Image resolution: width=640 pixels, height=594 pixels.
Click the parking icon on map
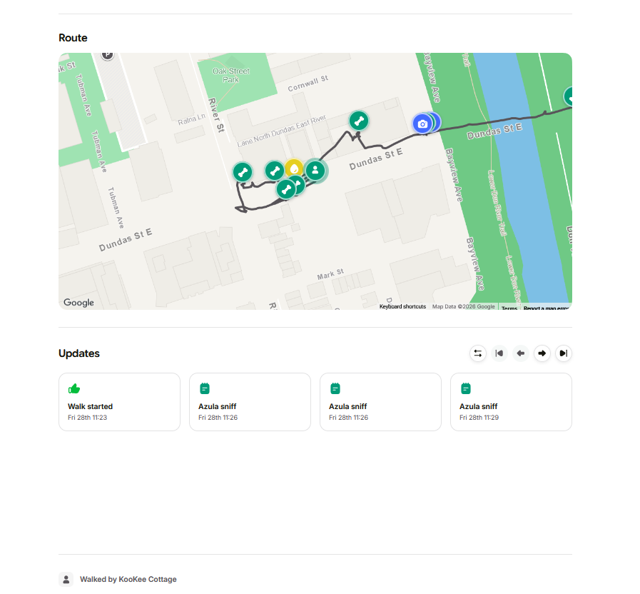point(107,55)
